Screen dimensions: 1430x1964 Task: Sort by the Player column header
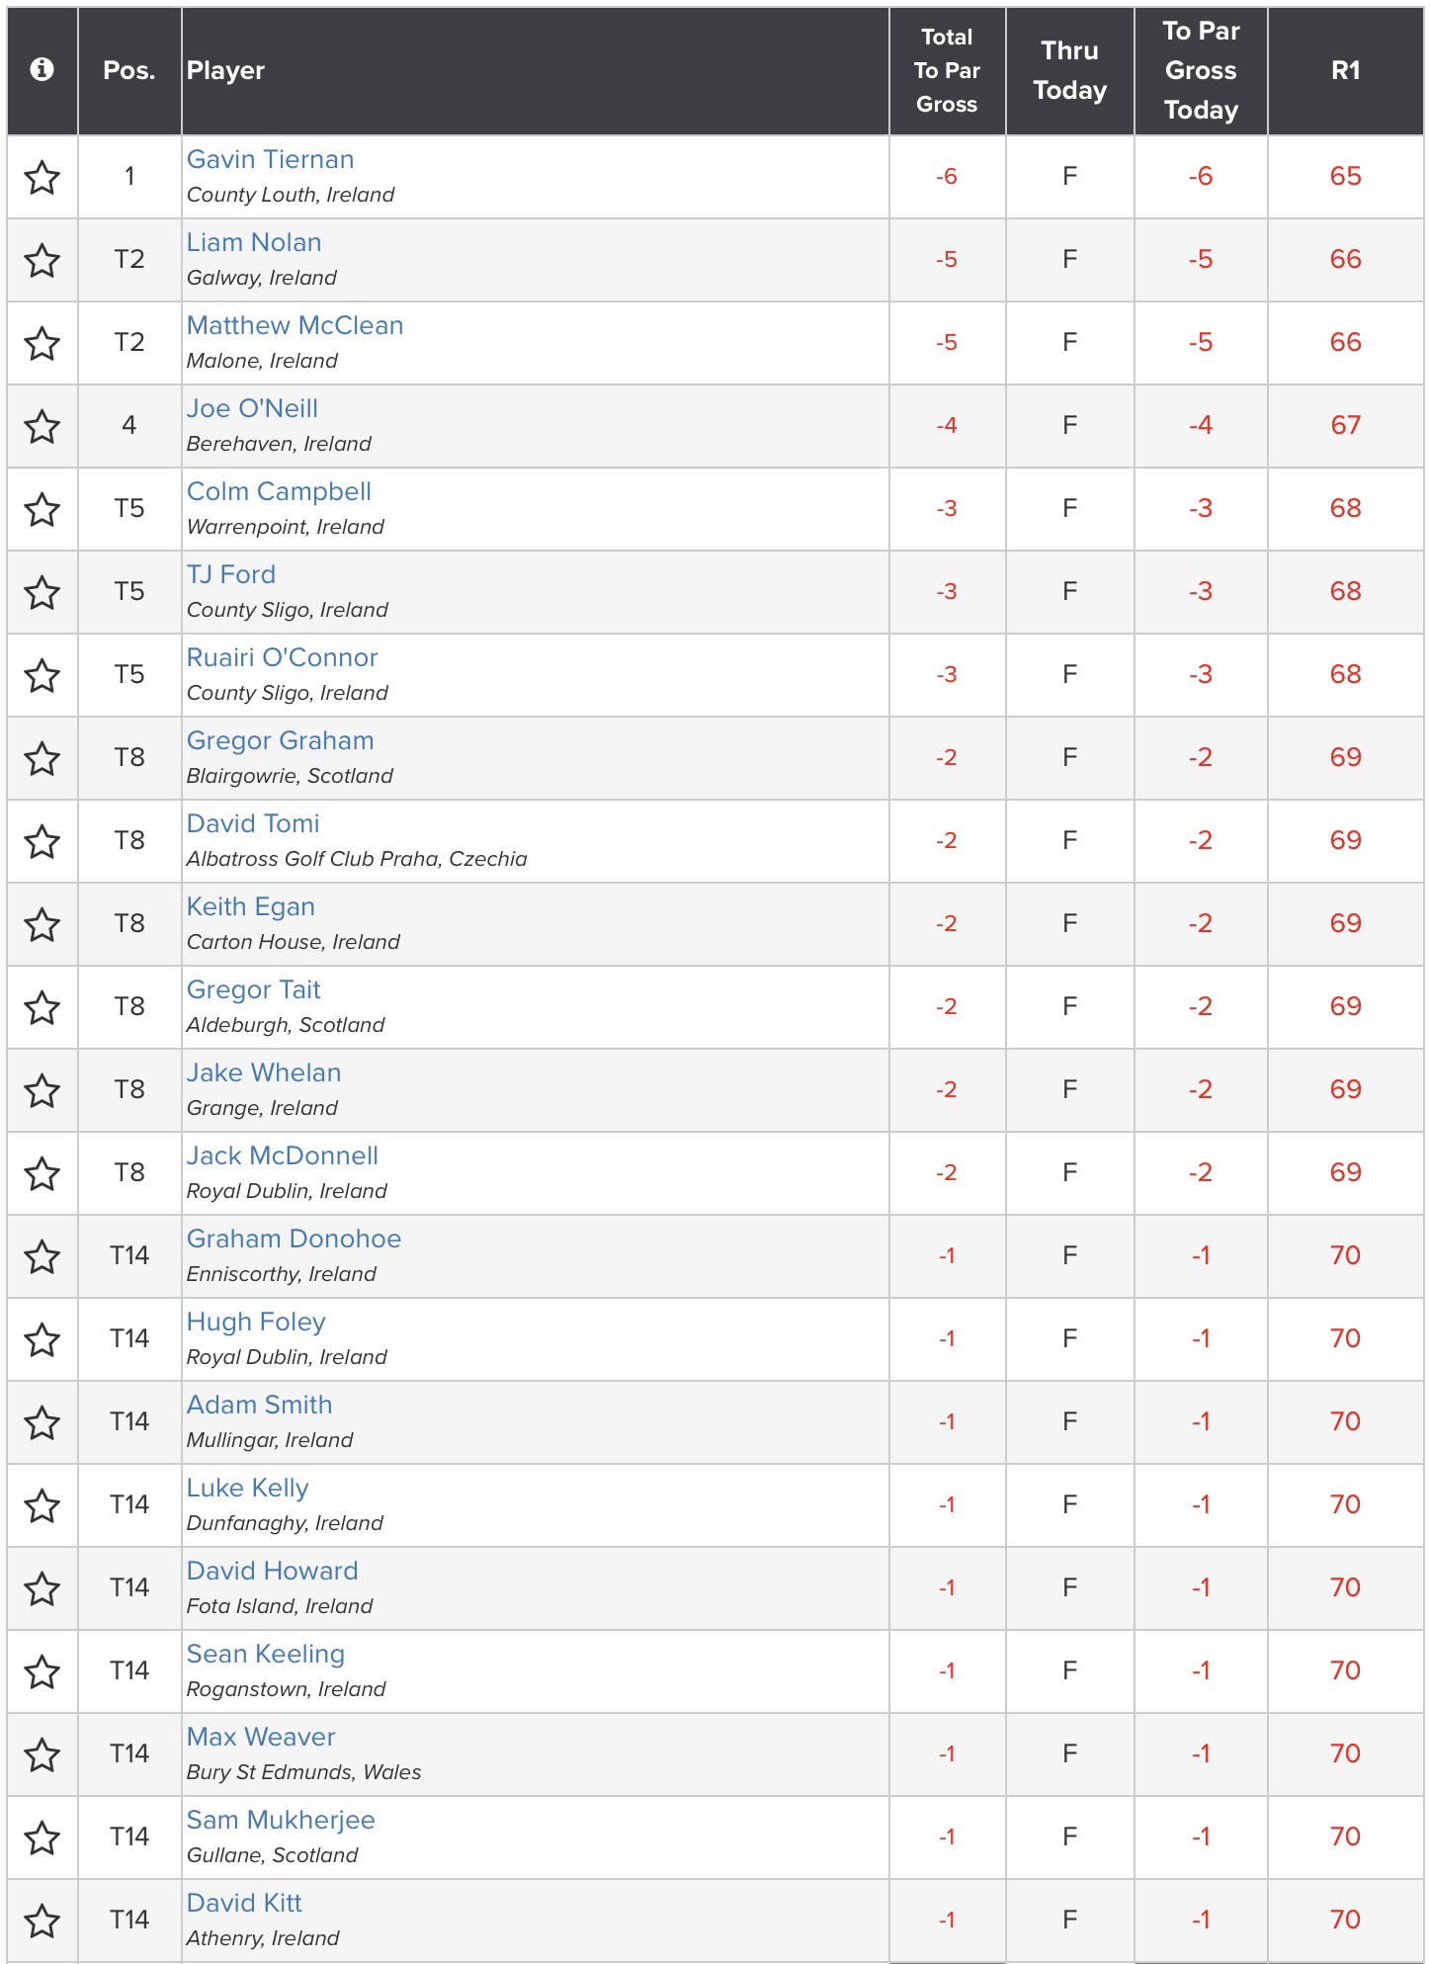(226, 71)
